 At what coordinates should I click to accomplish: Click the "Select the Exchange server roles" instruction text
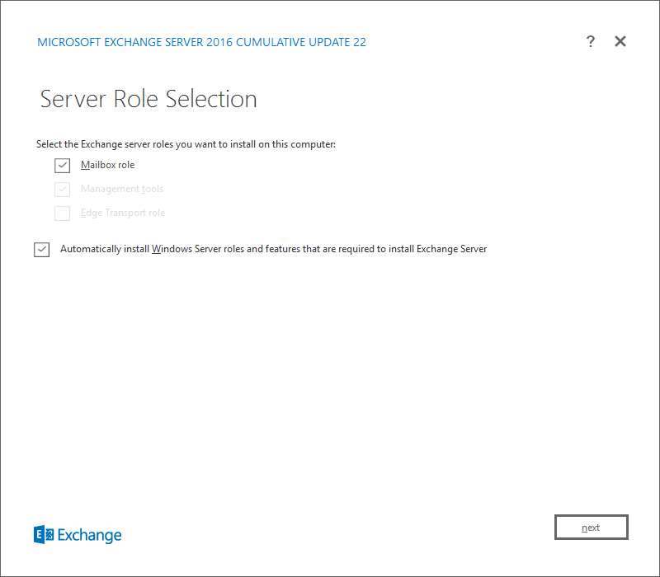[186, 144]
